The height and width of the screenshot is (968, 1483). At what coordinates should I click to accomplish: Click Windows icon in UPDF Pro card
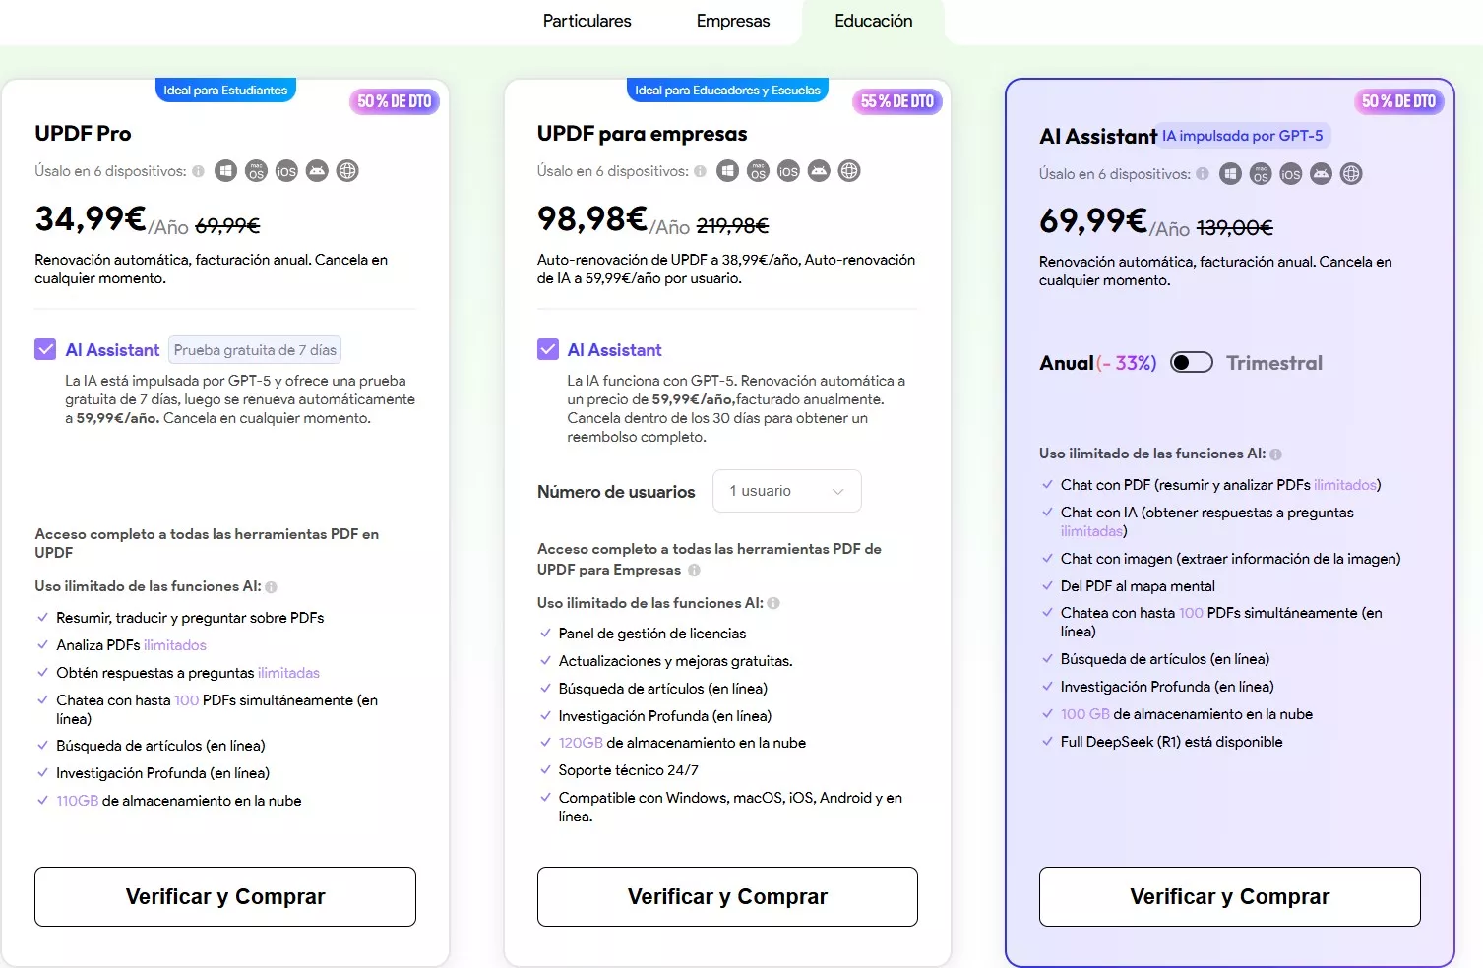pyautogui.click(x=225, y=171)
